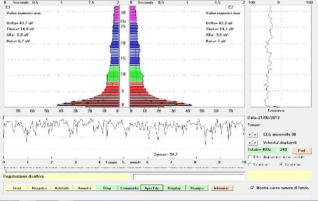Click the Apri File button
318x201 pixels.
click(152, 188)
